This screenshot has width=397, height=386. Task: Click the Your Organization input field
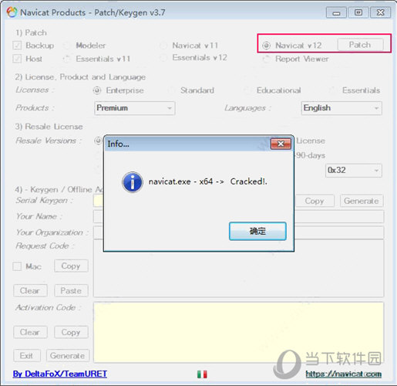339,232
